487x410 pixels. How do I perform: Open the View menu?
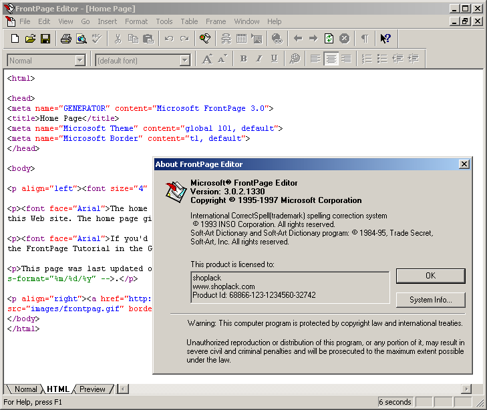(65, 21)
